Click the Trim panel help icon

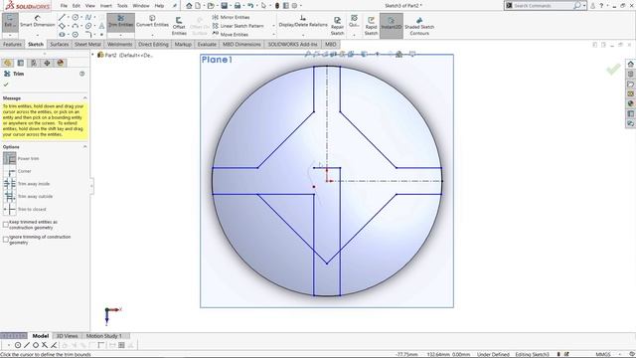(x=81, y=74)
